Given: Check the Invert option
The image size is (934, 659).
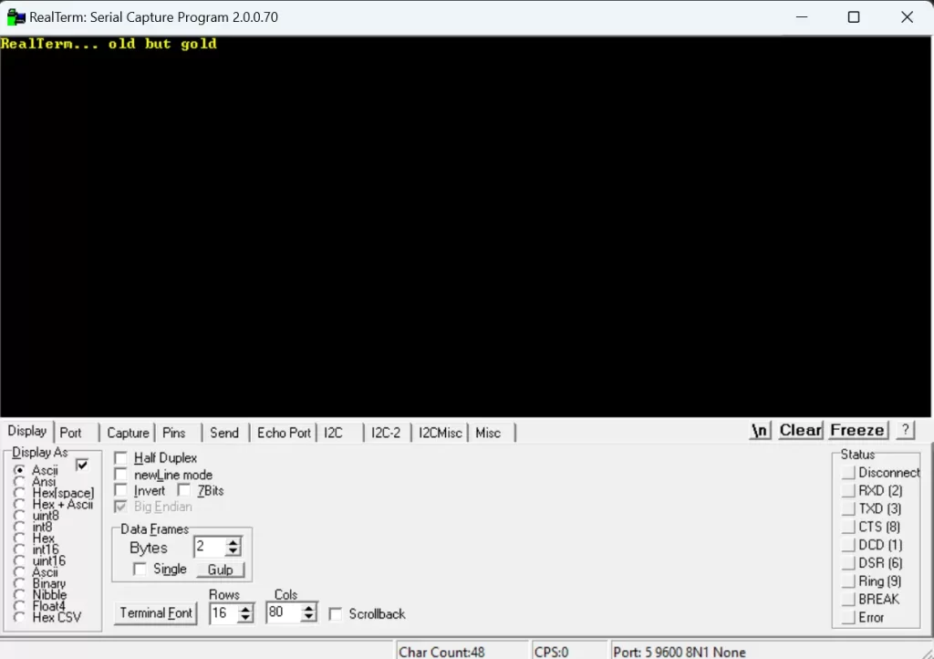Looking at the screenshot, I should (x=121, y=490).
